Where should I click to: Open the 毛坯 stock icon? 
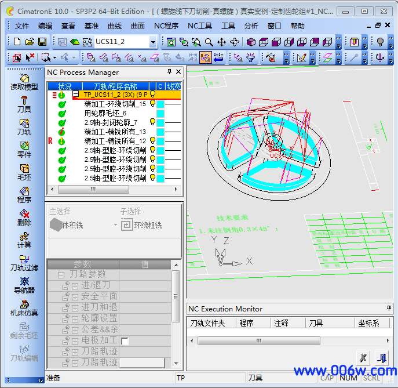[24, 168]
